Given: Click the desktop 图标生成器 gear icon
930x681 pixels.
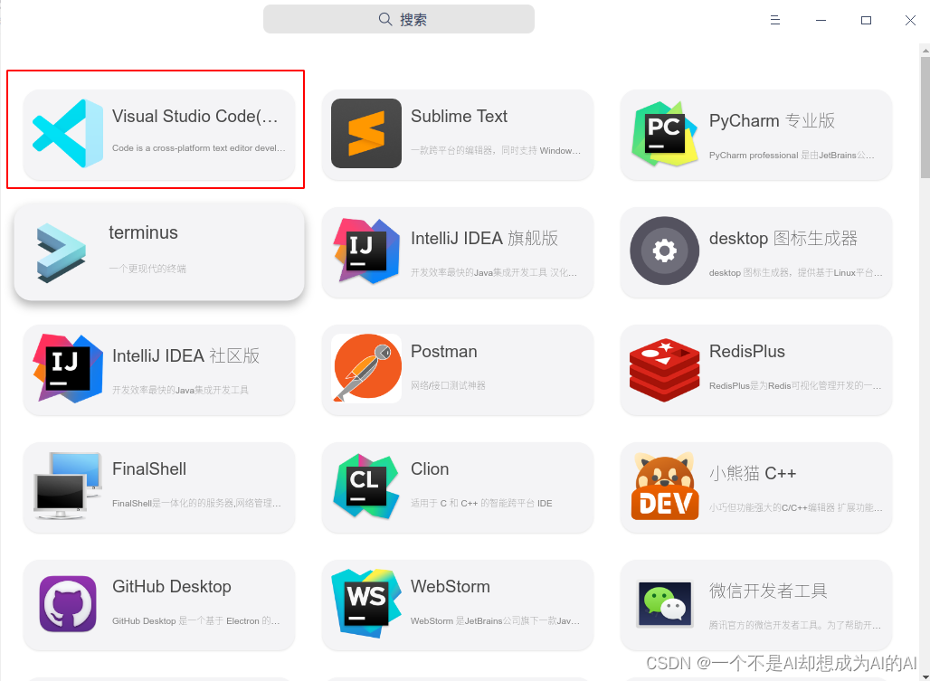Looking at the screenshot, I should pos(664,251).
